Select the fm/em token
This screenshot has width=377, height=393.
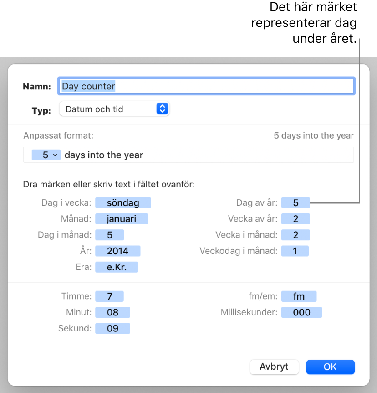299,296
